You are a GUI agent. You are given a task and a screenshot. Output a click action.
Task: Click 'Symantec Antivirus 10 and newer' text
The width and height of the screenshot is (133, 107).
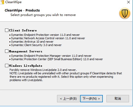pyautogui.click(x=32, y=42)
